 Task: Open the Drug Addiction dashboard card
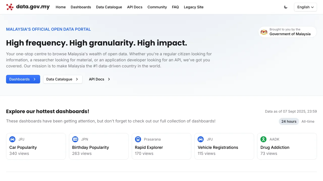(x=287, y=146)
